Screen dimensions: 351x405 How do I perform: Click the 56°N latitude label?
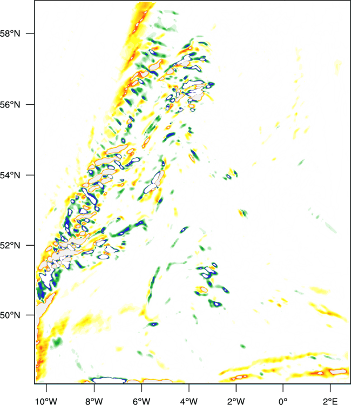(10, 105)
